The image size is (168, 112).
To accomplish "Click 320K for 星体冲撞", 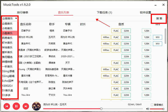I will pyautogui.click(x=126, y=76).
